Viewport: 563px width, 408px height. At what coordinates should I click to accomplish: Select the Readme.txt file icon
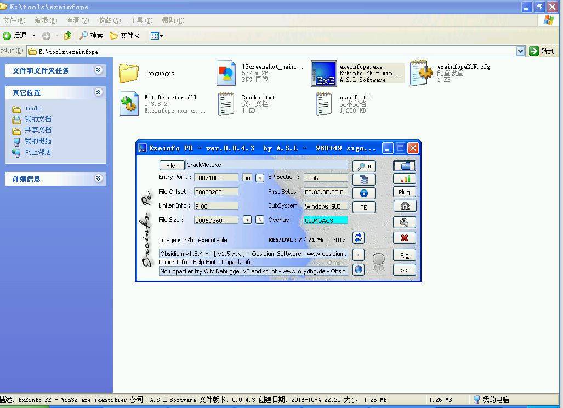tap(226, 104)
